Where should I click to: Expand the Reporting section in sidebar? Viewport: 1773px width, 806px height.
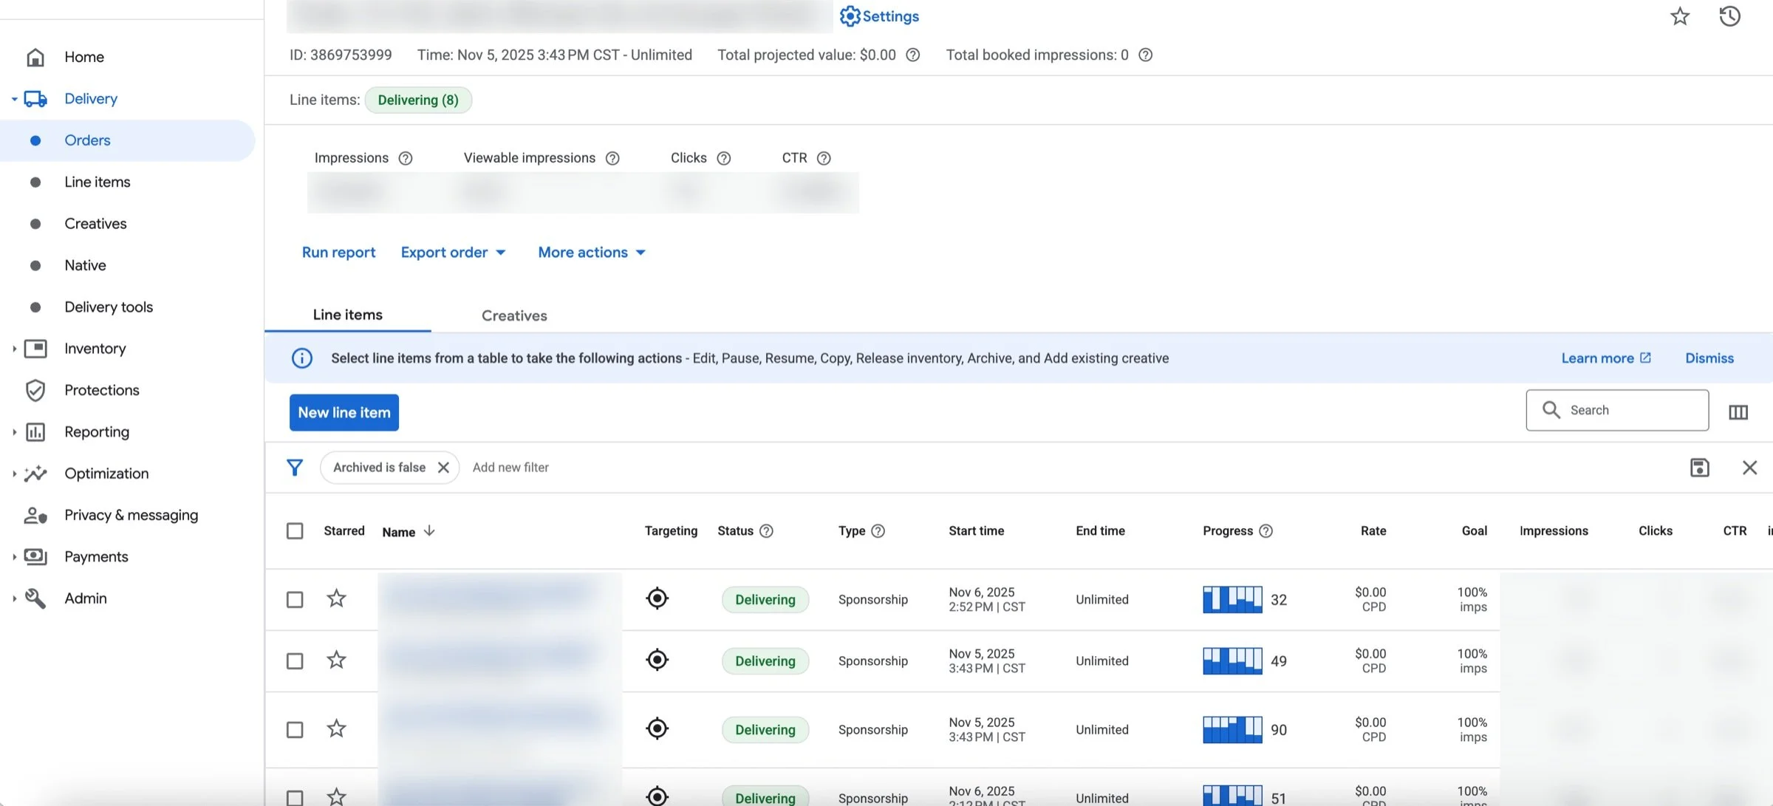click(x=14, y=432)
